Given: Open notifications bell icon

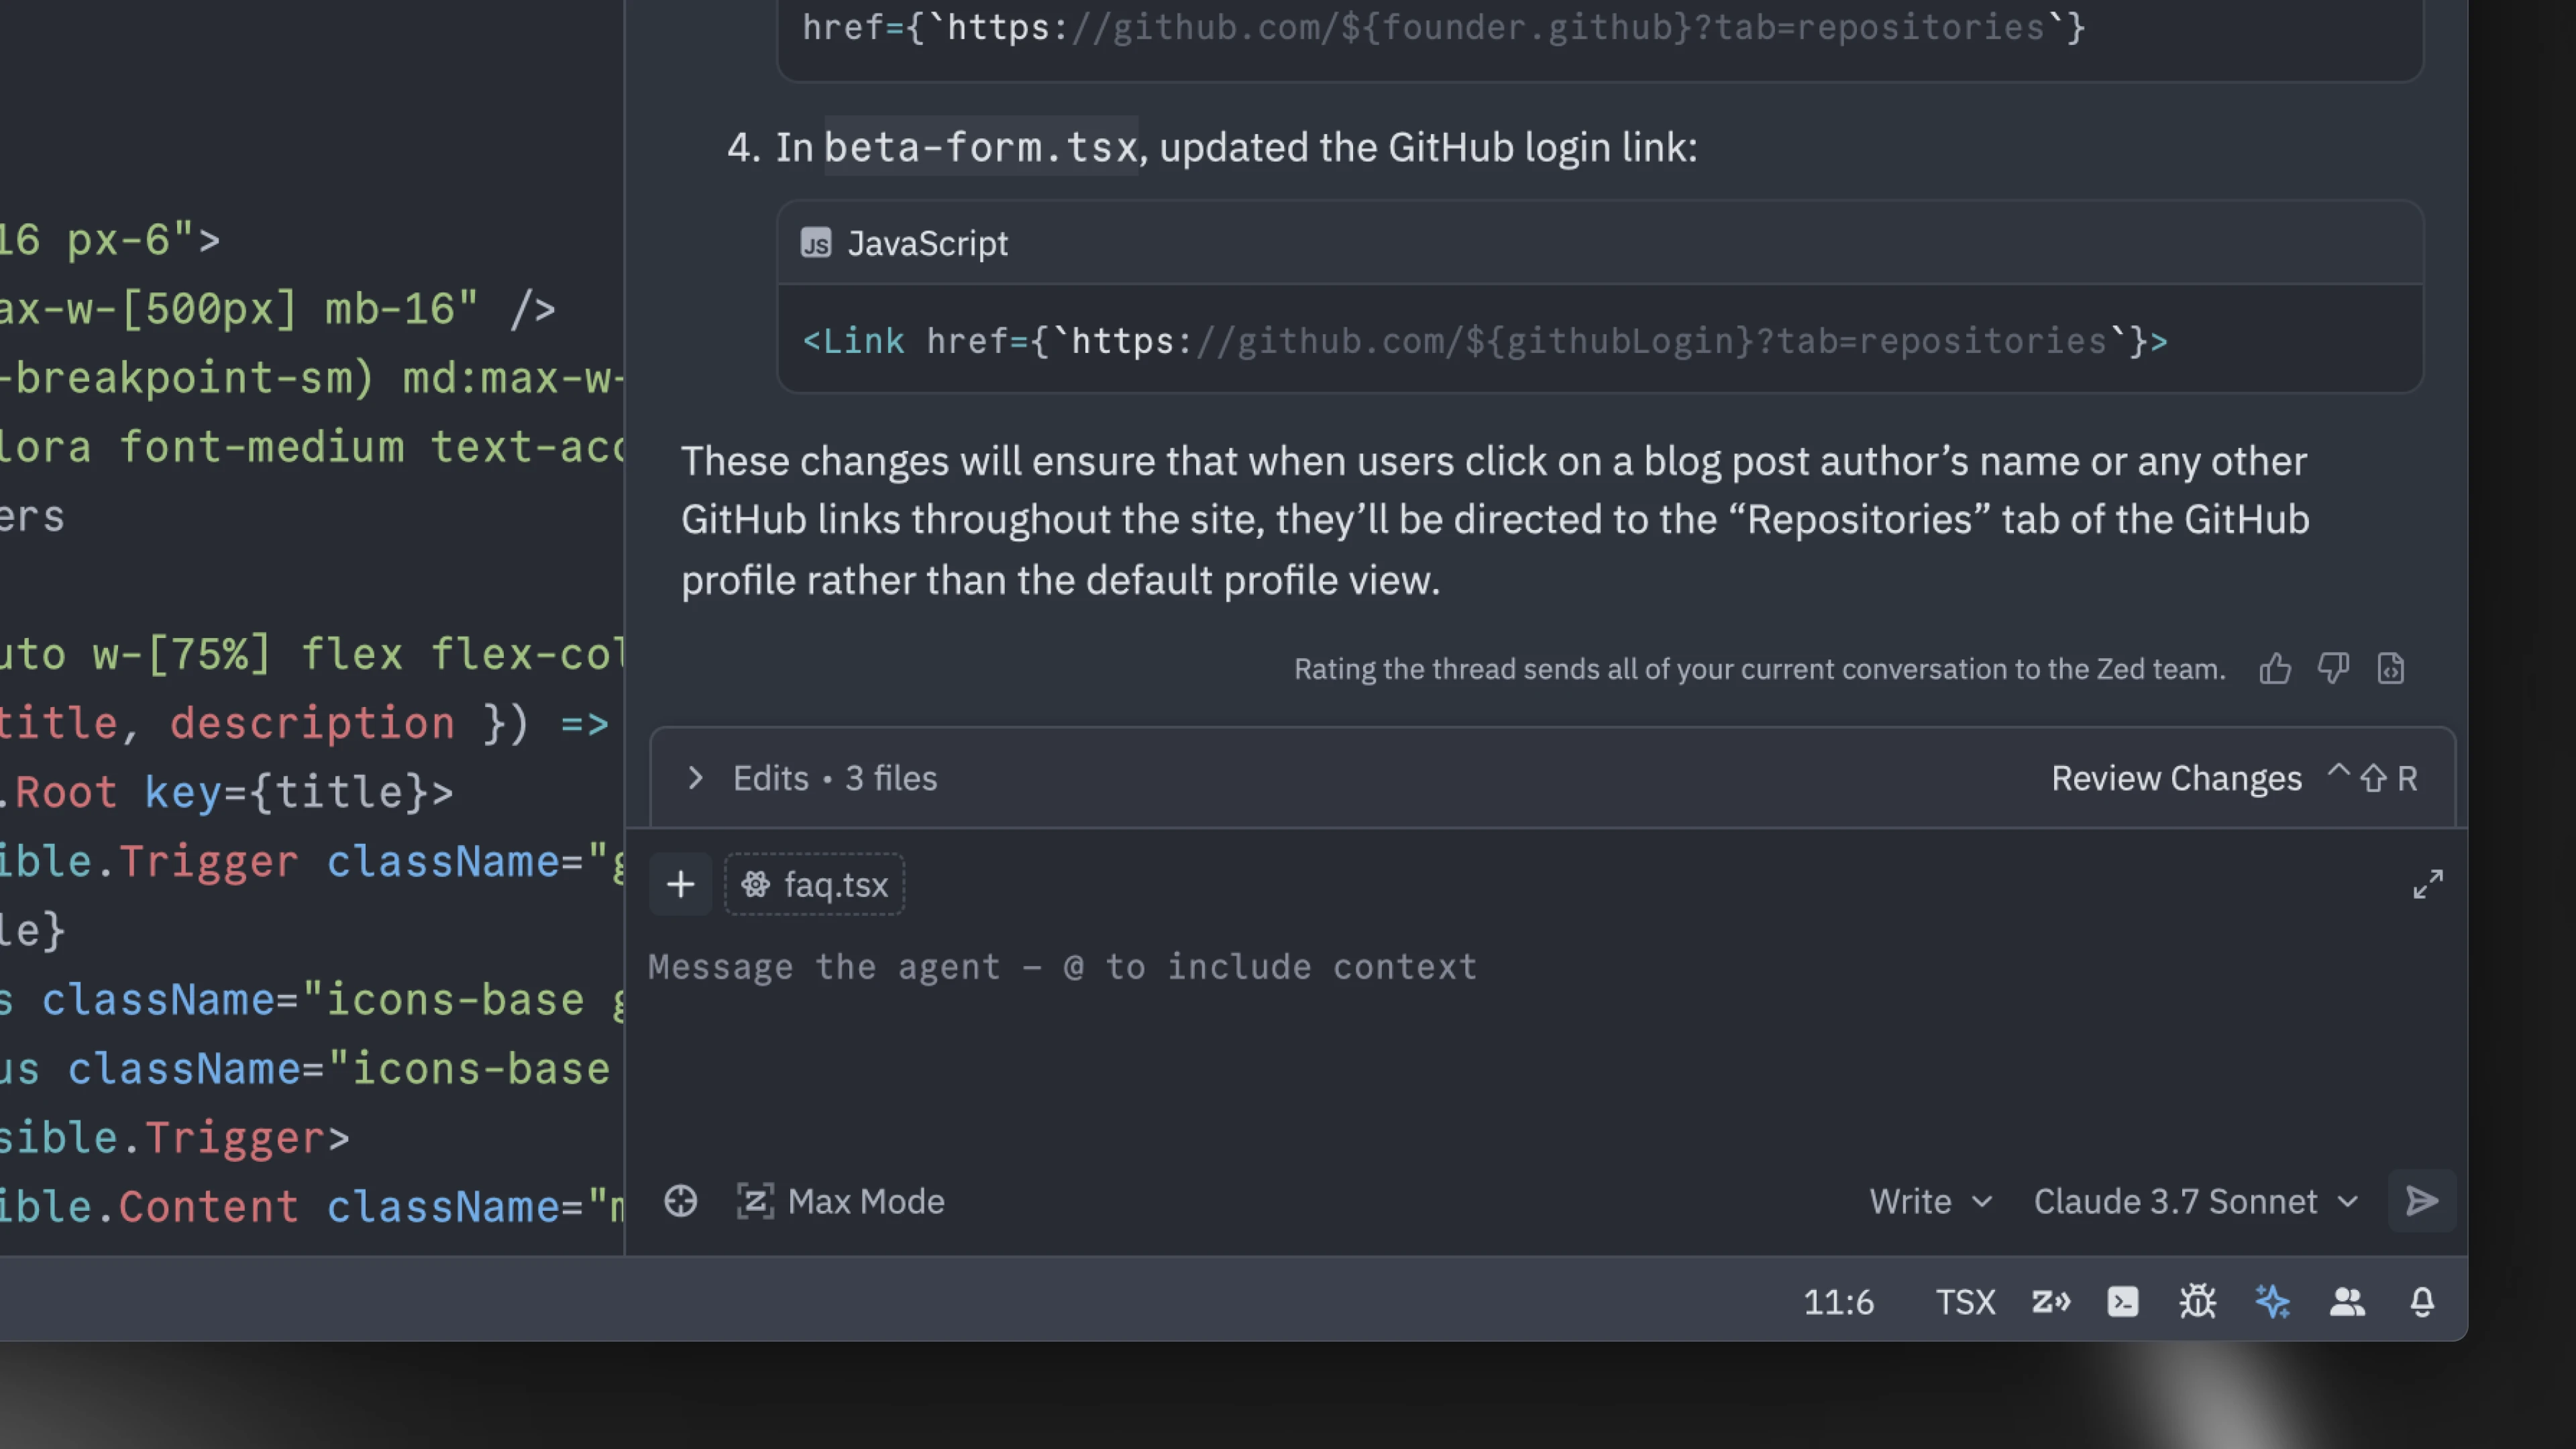Looking at the screenshot, I should (2421, 1302).
